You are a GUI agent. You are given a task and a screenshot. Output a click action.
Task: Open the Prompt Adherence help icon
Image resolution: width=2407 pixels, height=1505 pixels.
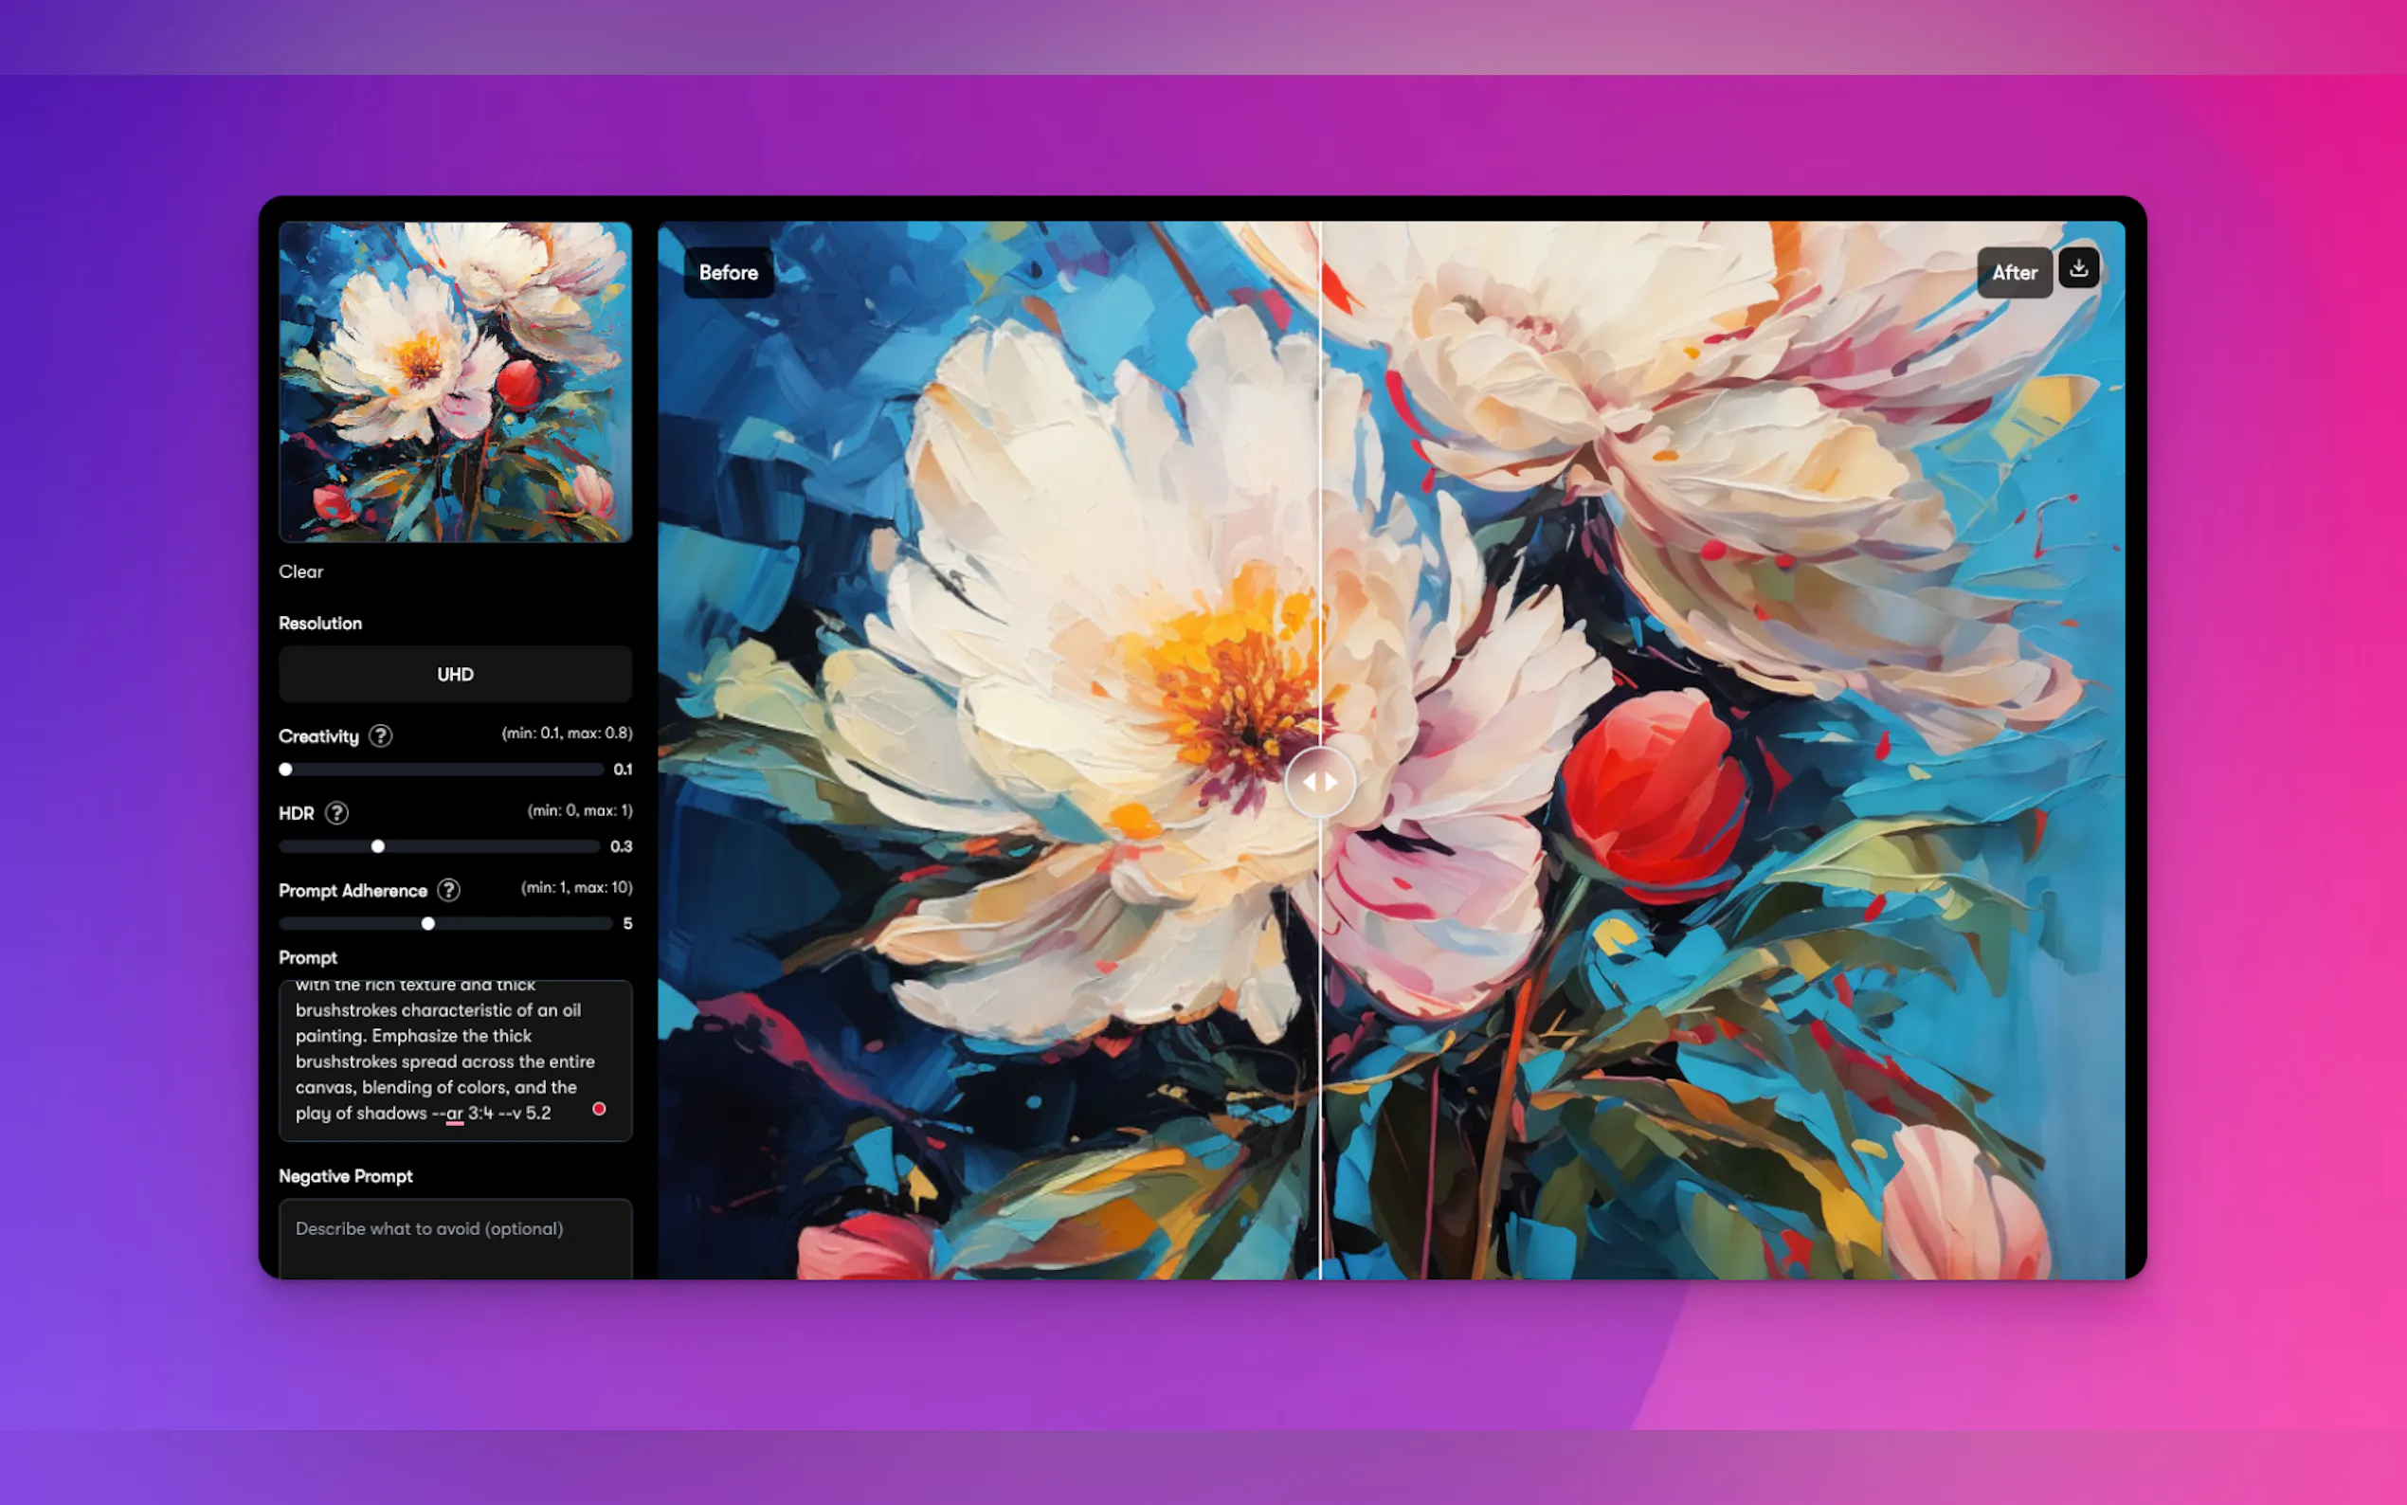tap(449, 890)
